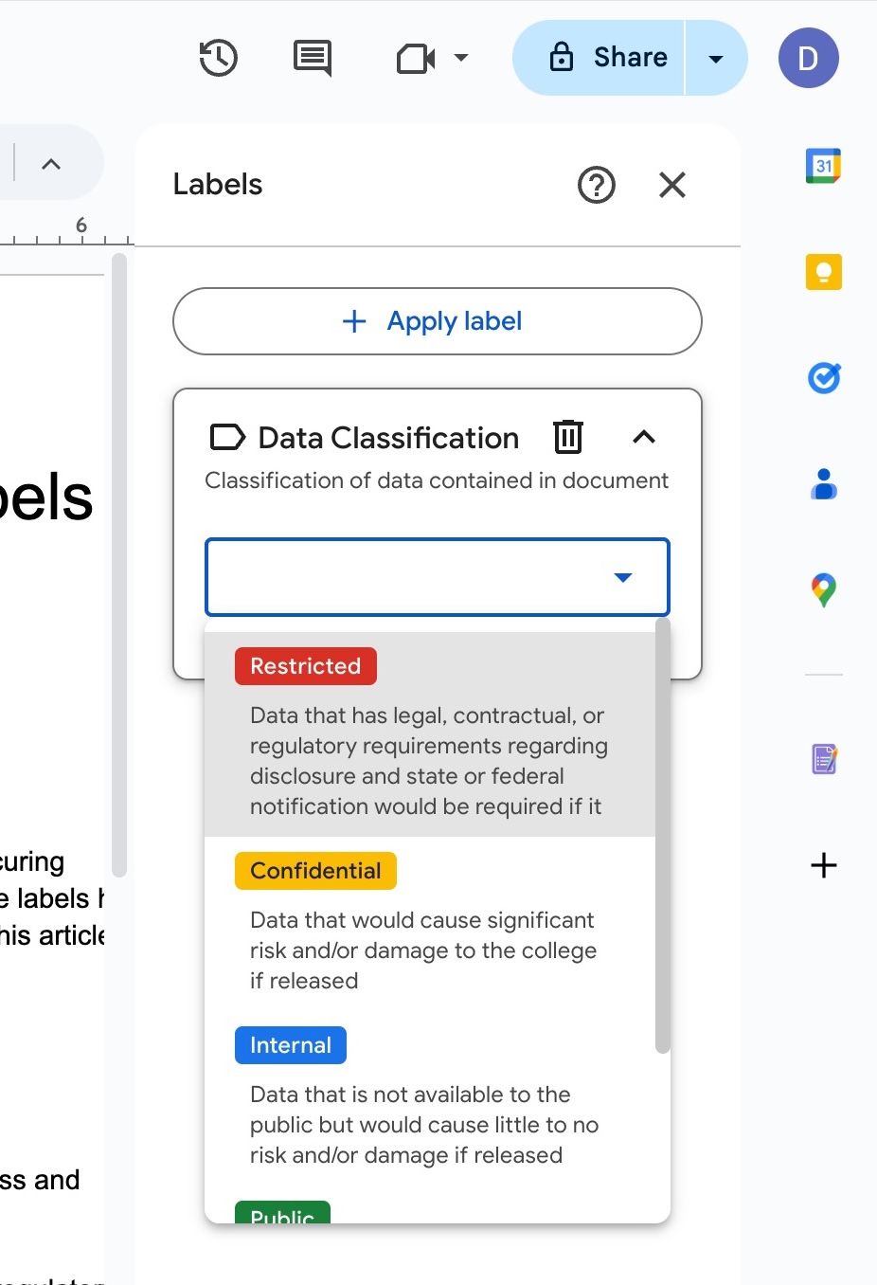Click the classification selection field
This screenshot has height=1285, width=877.
[437, 577]
